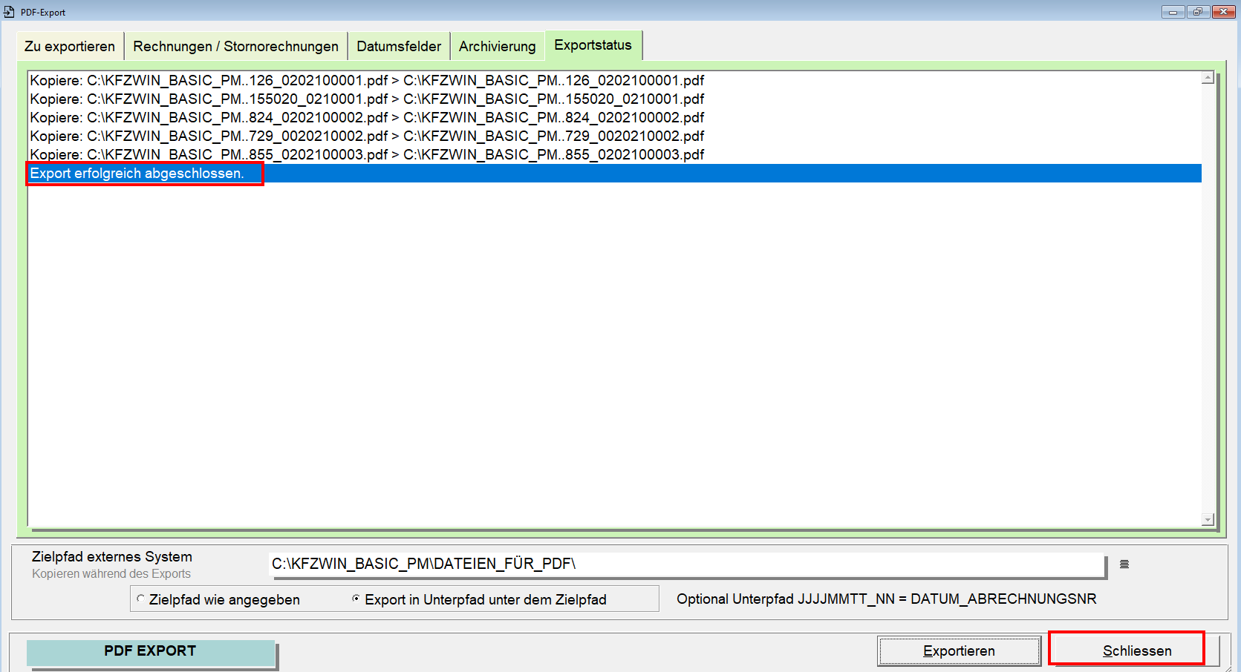Select log line ending 729_0020210002.pdf
1241x672 pixels.
[x=615, y=136]
